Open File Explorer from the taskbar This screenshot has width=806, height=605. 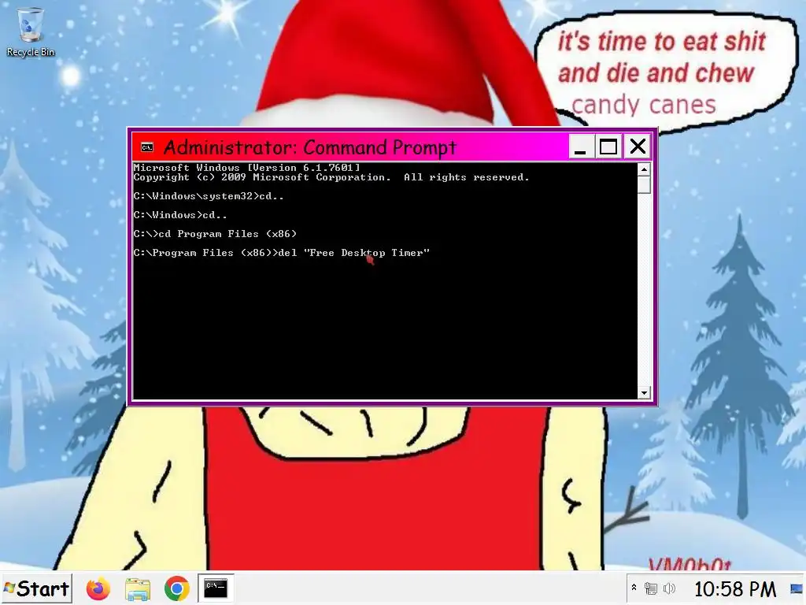(x=137, y=588)
